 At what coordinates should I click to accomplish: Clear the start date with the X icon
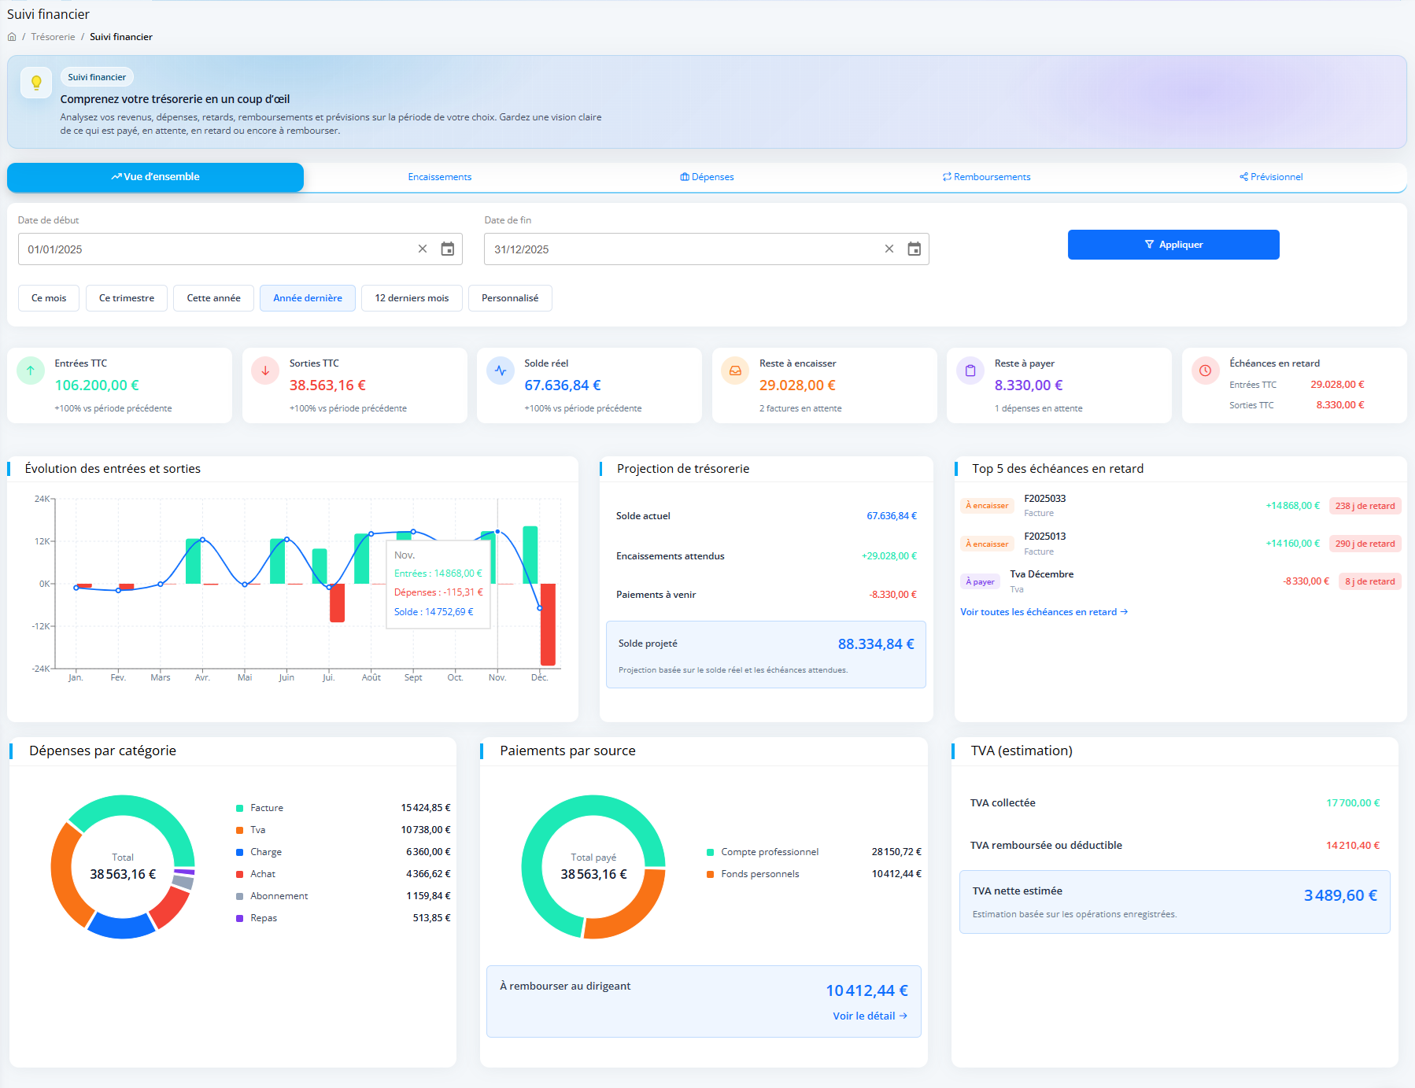click(x=423, y=249)
